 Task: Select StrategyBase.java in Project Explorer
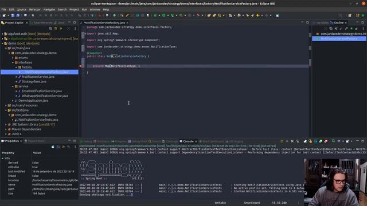pyautogui.click(x=34, y=81)
